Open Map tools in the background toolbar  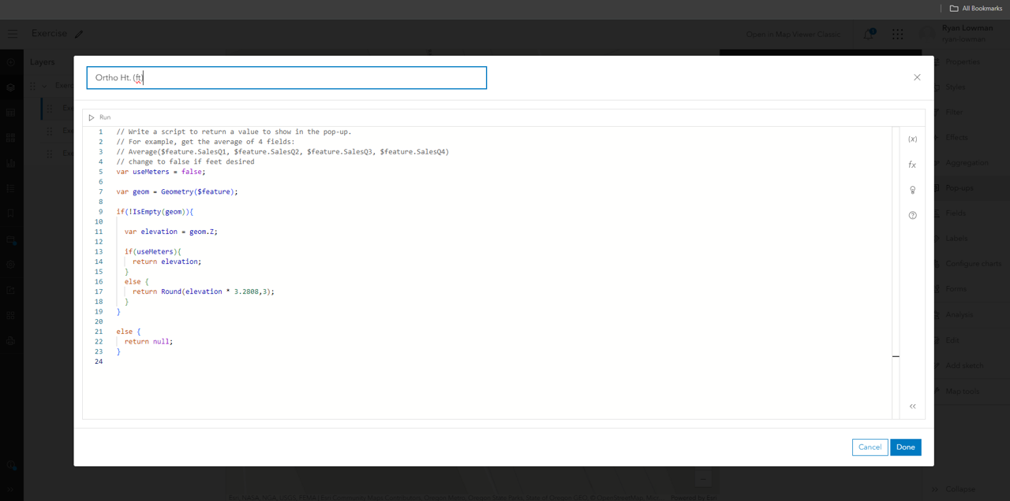[x=963, y=392]
